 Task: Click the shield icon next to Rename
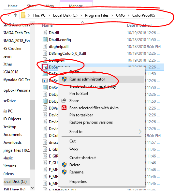[x=64, y=172]
